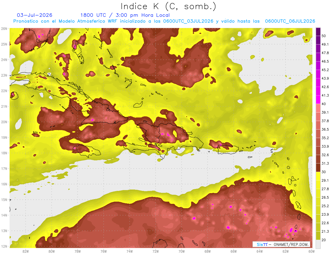Click the legend value '43.9'
The width and height of the screenshot is (331, 255).
tap(325, 78)
